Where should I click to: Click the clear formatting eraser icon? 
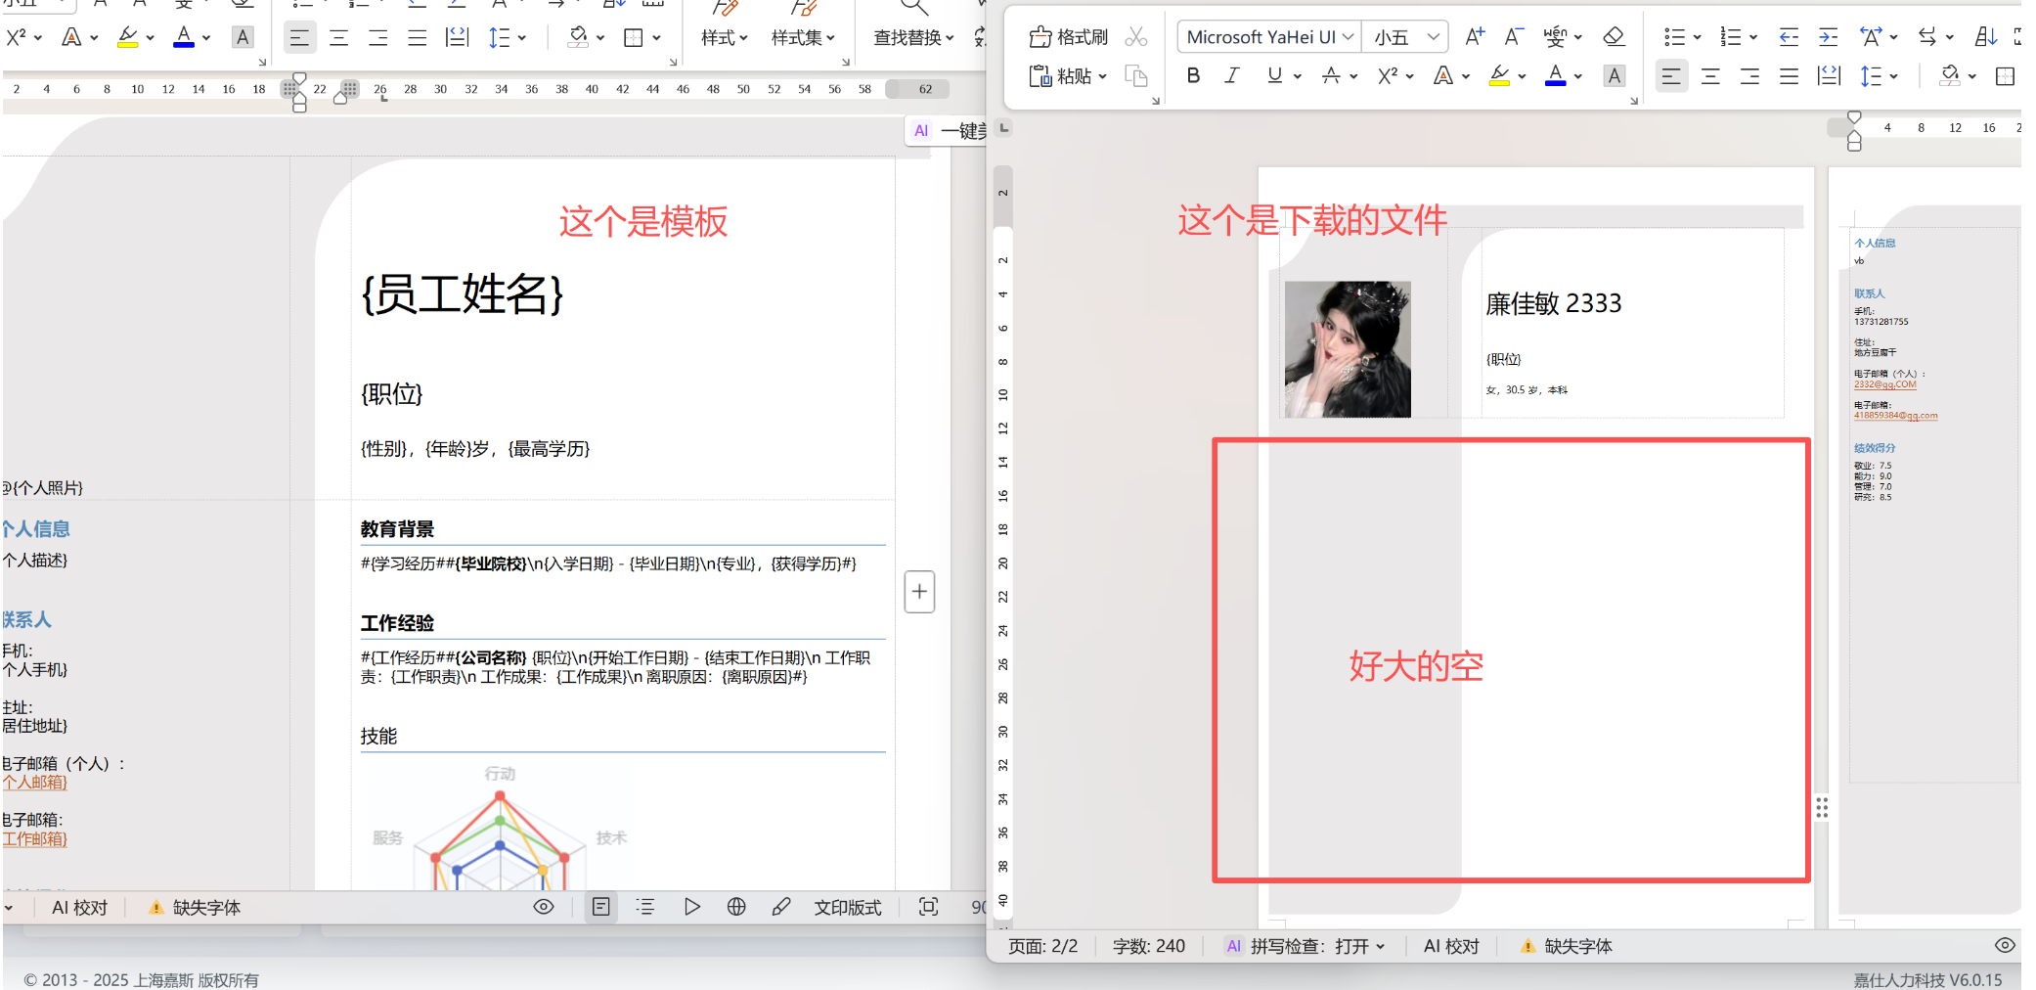[1614, 37]
